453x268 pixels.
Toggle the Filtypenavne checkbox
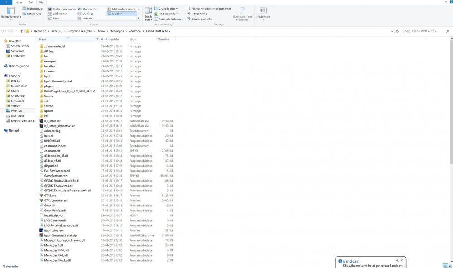tap(188, 14)
